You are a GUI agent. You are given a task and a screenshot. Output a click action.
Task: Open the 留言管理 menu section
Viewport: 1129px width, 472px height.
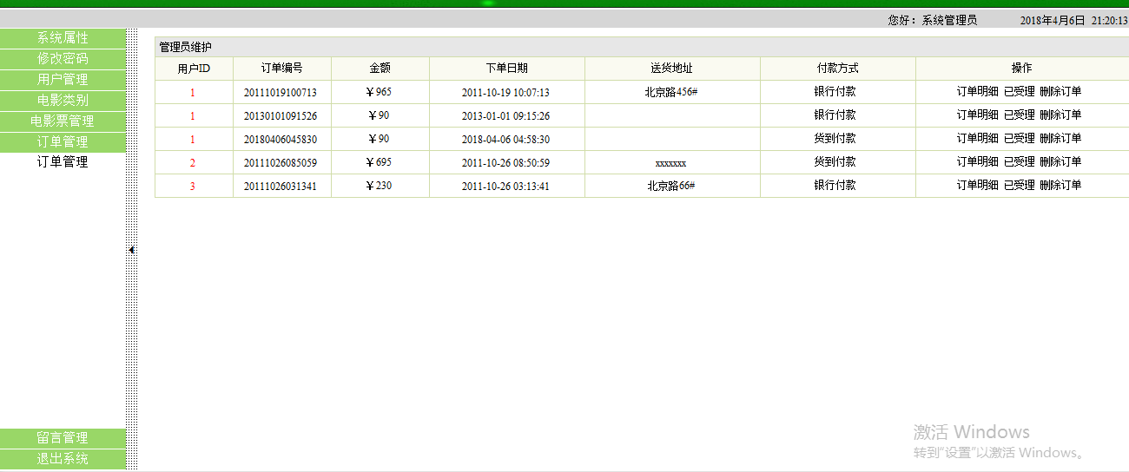click(63, 438)
